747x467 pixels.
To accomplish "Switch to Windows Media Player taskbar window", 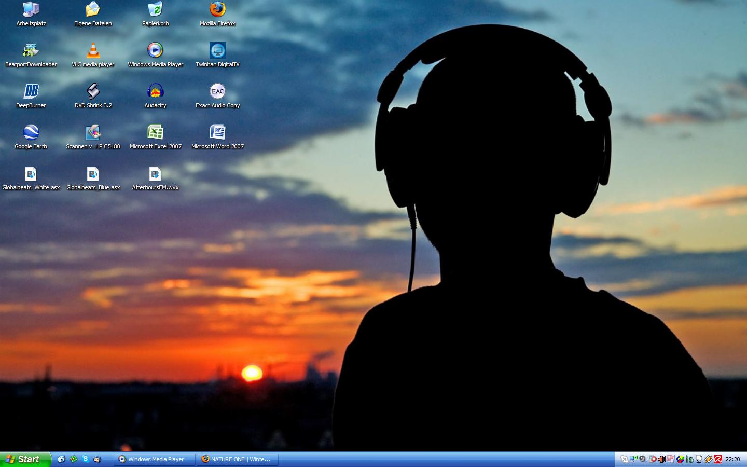I will click(155, 459).
